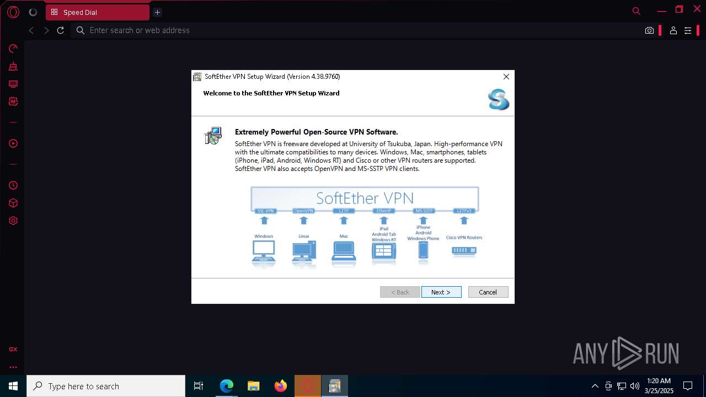Switch to the Speed Dial tab
Viewport: 706px width, 397px height.
tap(97, 12)
